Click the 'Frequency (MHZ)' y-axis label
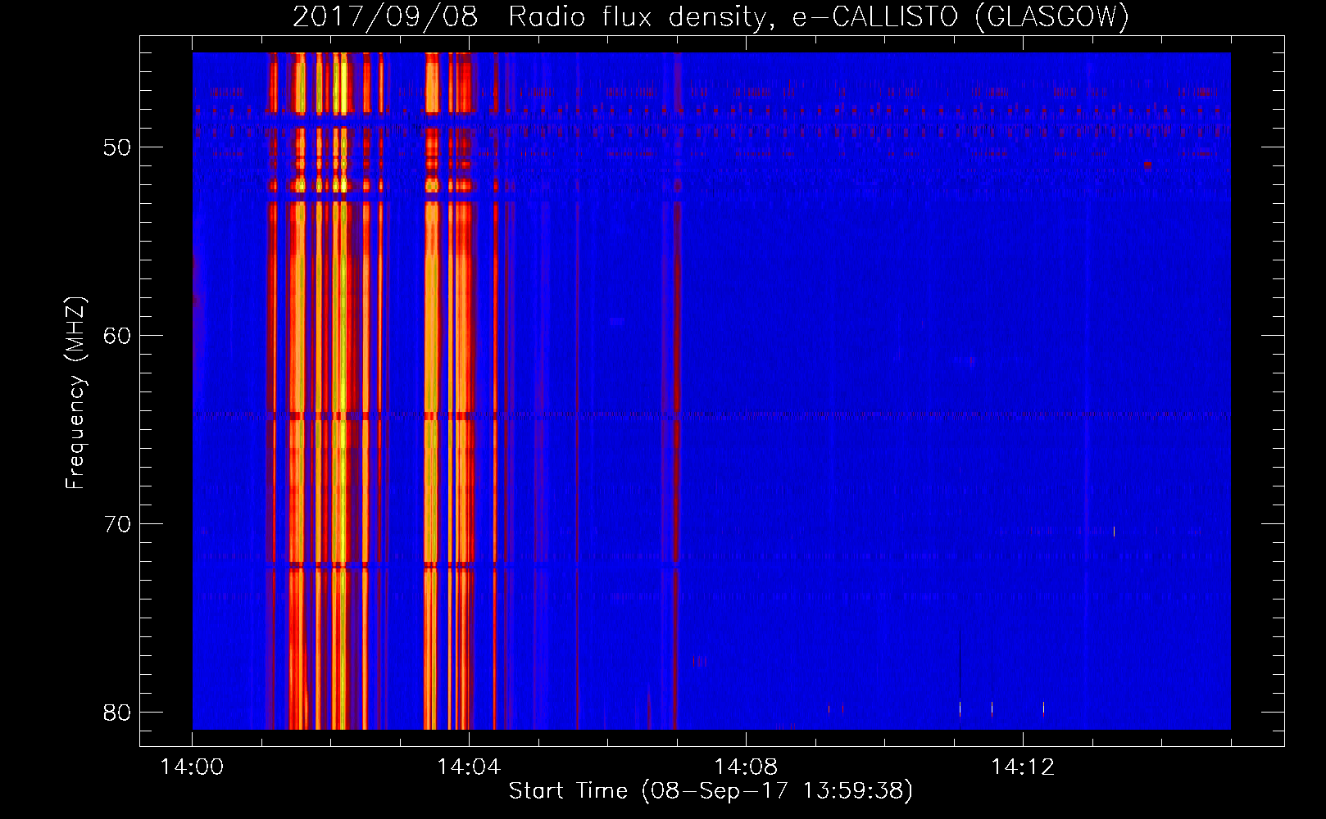Image resolution: width=1326 pixels, height=819 pixels. click(x=75, y=393)
